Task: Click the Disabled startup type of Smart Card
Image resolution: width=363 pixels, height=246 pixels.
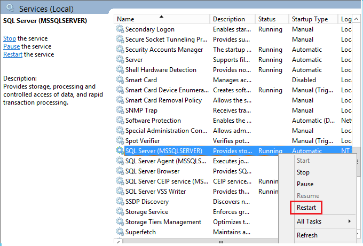Action: 304,80
